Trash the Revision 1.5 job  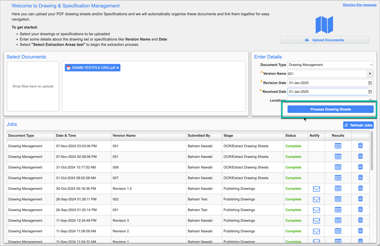(x=360, y=188)
